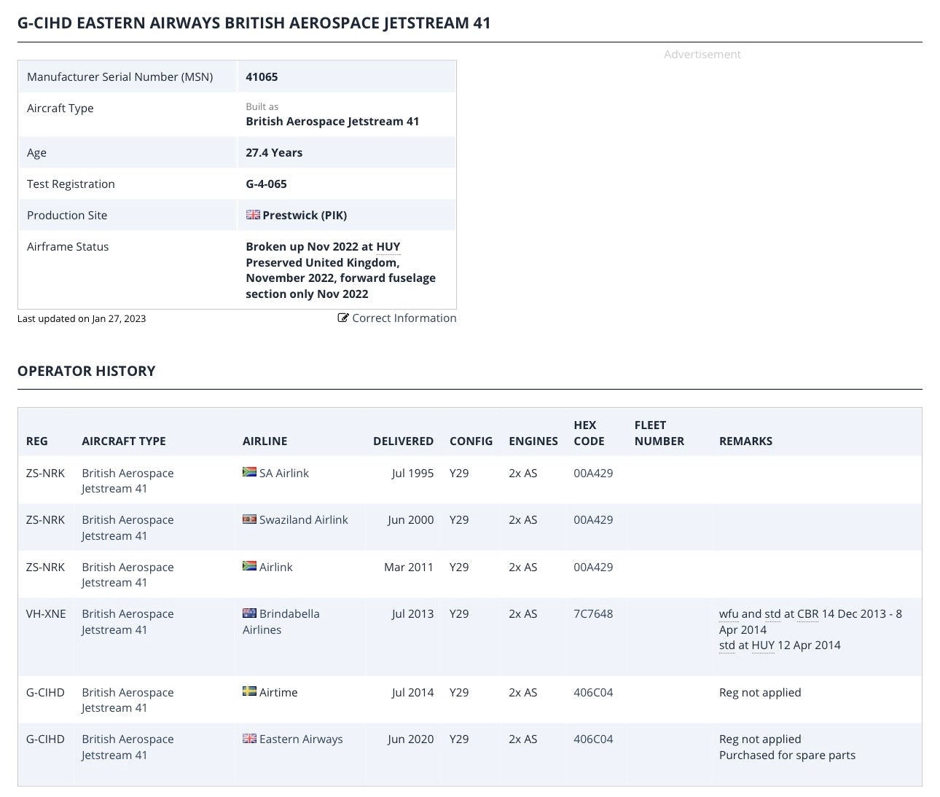
Task: Open Brindabella Airlines link
Action: pos(281,621)
